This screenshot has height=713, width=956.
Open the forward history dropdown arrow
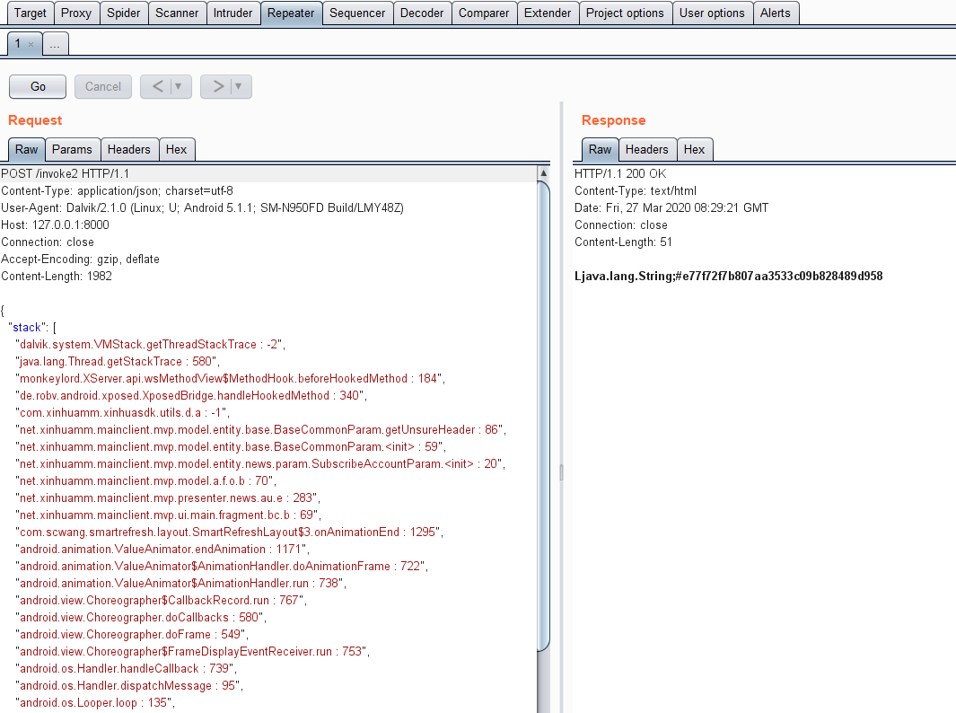point(239,86)
